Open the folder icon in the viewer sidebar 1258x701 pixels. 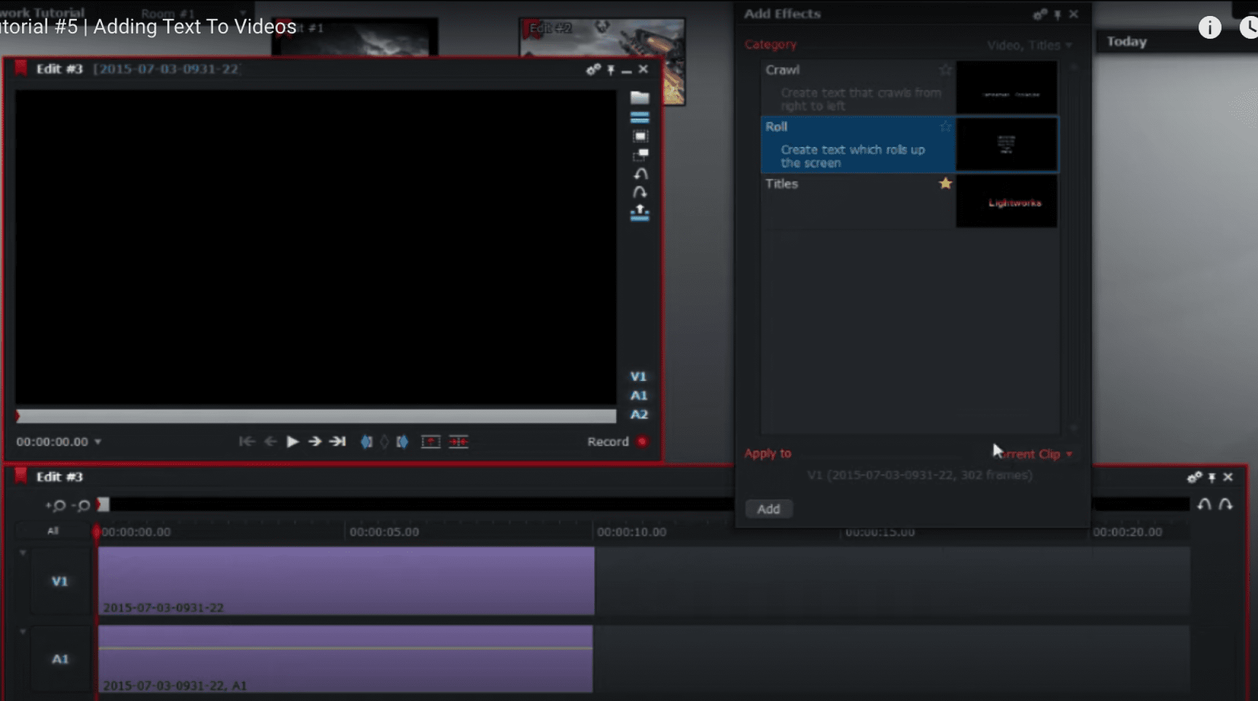pos(639,98)
